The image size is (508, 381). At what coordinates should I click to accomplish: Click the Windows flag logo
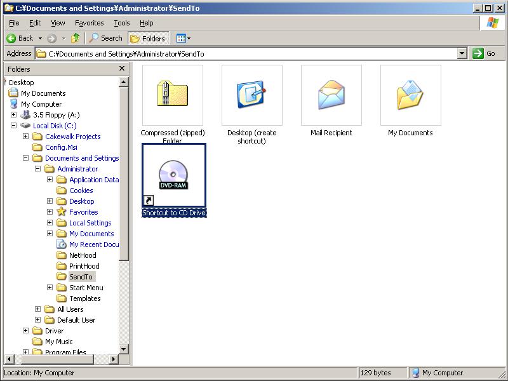click(x=493, y=23)
